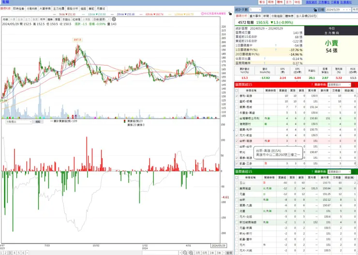Open the 重大事件 tab in right panel
Viewport: 358px width, 255px height.
255,16
